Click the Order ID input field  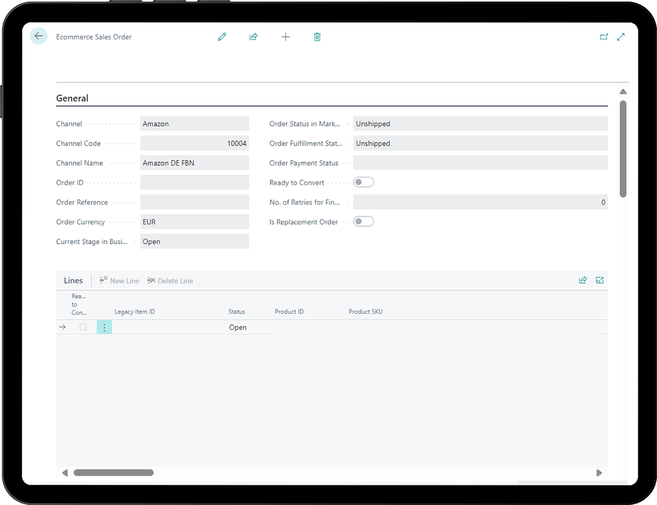[194, 182]
